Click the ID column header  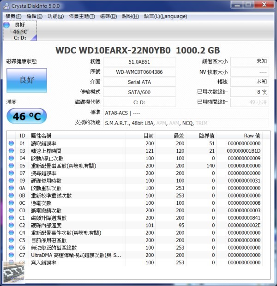(x=22, y=136)
